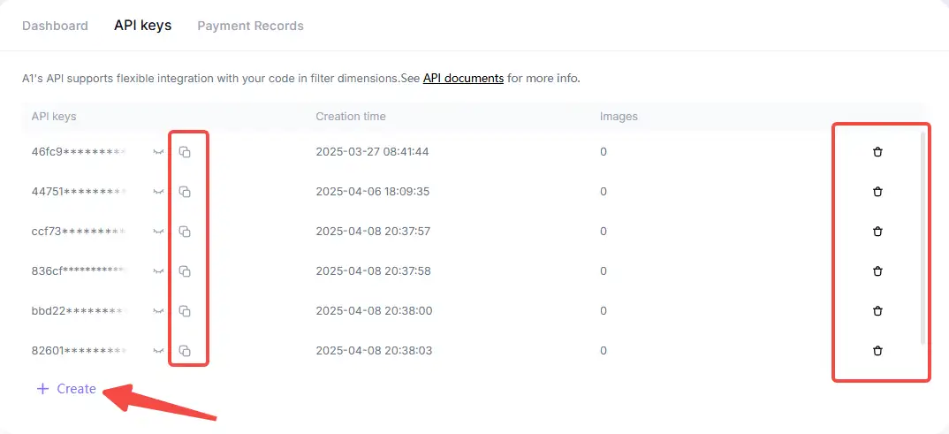Switch to the Dashboard tab
Viewport: 949px width, 434px height.
[x=55, y=26]
